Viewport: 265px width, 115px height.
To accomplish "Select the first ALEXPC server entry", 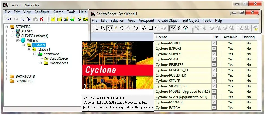I will (x=27, y=31).
